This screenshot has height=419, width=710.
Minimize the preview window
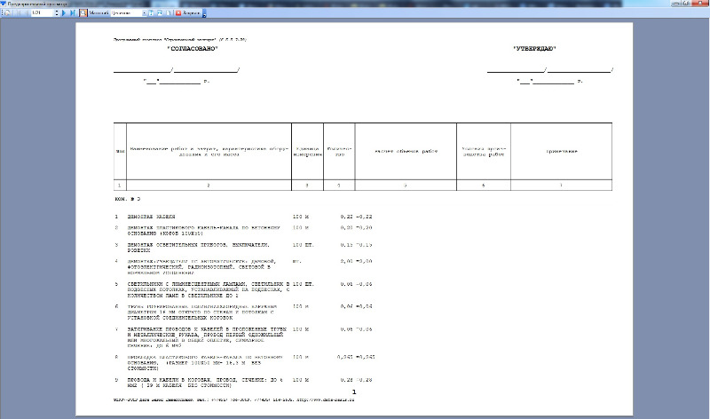point(676,4)
